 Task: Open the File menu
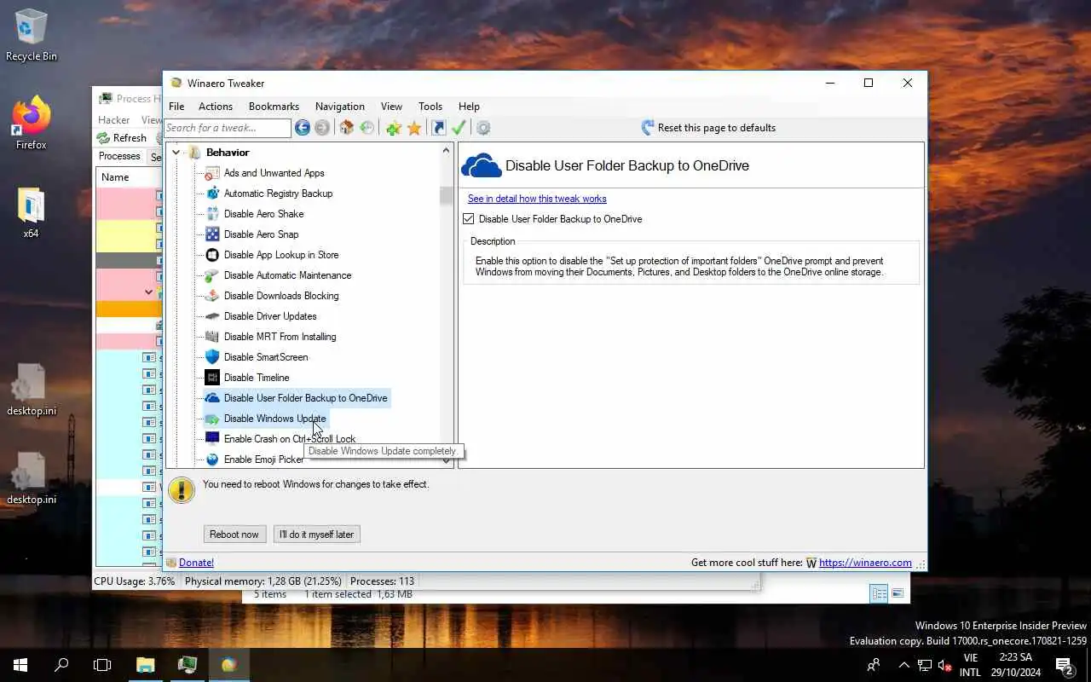[x=176, y=107]
